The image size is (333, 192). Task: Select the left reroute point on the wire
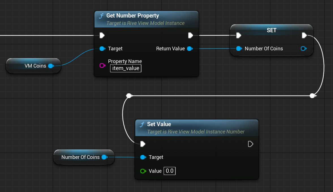129,96
